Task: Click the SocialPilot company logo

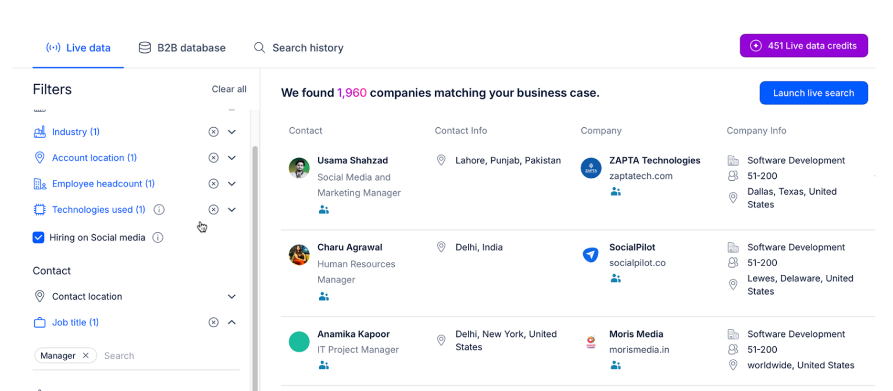Action: click(x=591, y=254)
